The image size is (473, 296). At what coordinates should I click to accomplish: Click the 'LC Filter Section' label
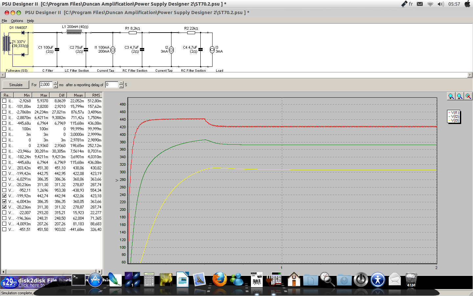pyautogui.click(x=77, y=71)
